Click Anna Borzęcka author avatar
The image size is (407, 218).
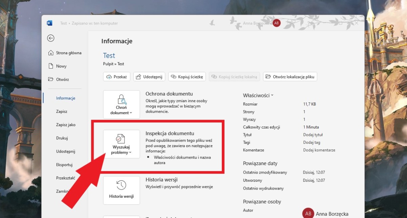[x=308, y=214]
